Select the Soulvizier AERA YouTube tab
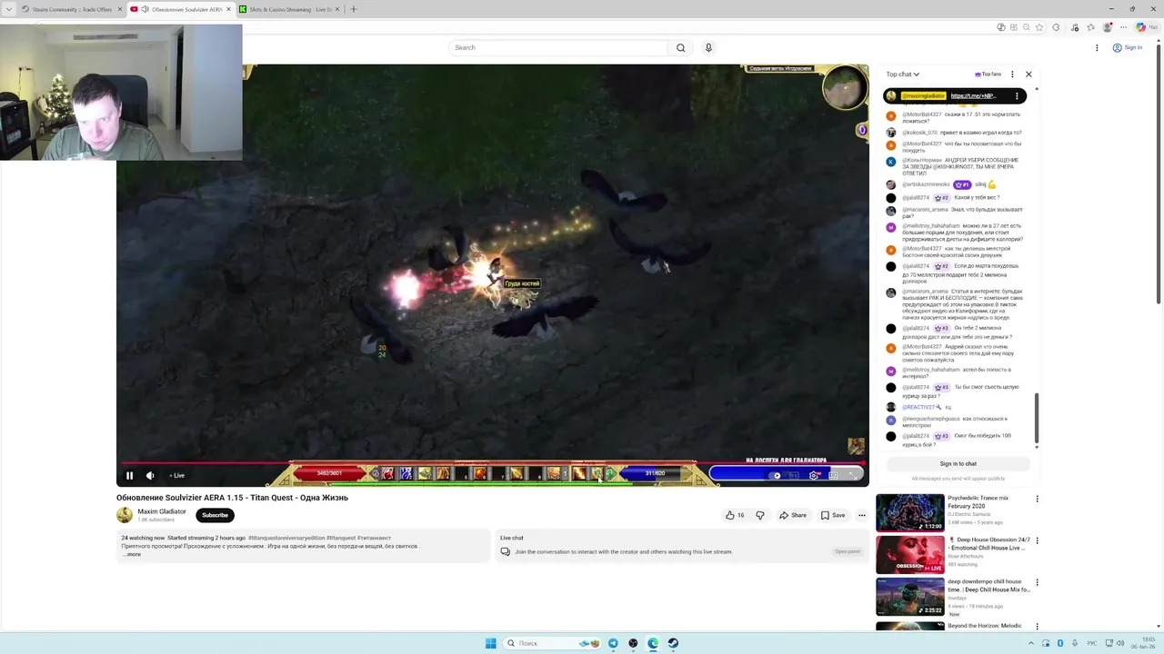This screenshot has height=654, width=1164. click(x=179, y=9)
